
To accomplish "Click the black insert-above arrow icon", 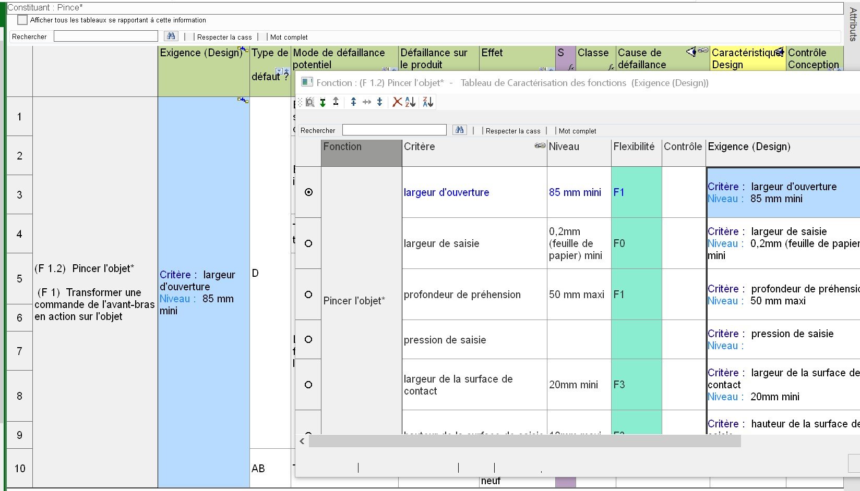I will coord(336,102).
